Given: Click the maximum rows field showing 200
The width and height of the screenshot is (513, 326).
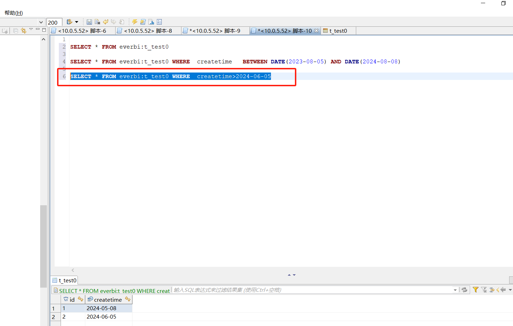Looking at the screenshot, I should click(54, 22).
